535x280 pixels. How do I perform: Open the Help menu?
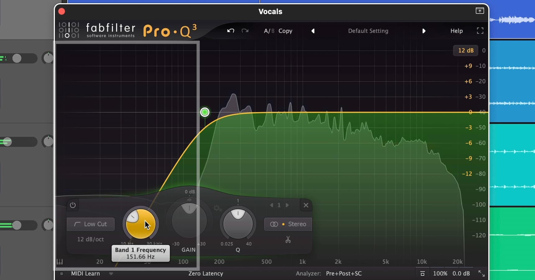click(456, 31)
